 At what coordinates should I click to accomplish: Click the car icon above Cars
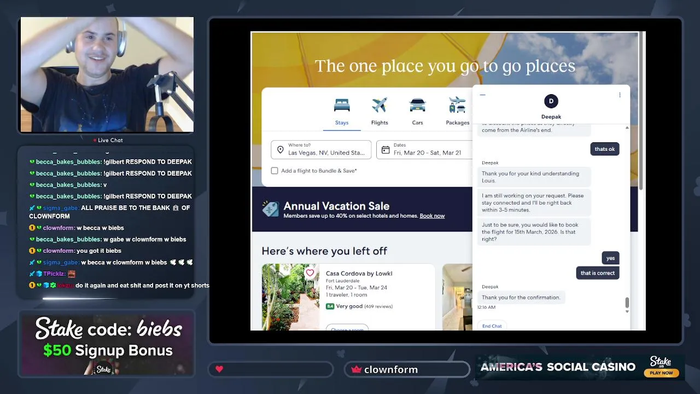point(417,105)
